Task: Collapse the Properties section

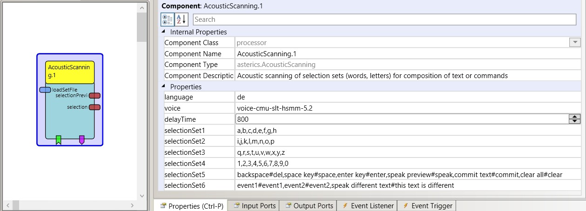Action: pyautogui.click(x=163, y=87)
